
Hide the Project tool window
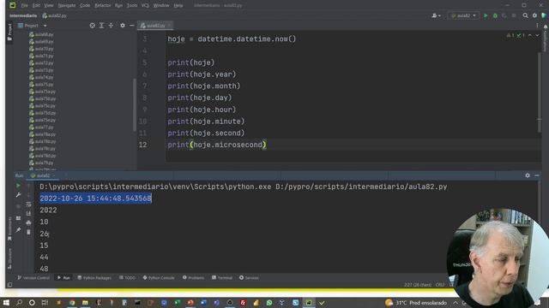(x=131, y=26)
